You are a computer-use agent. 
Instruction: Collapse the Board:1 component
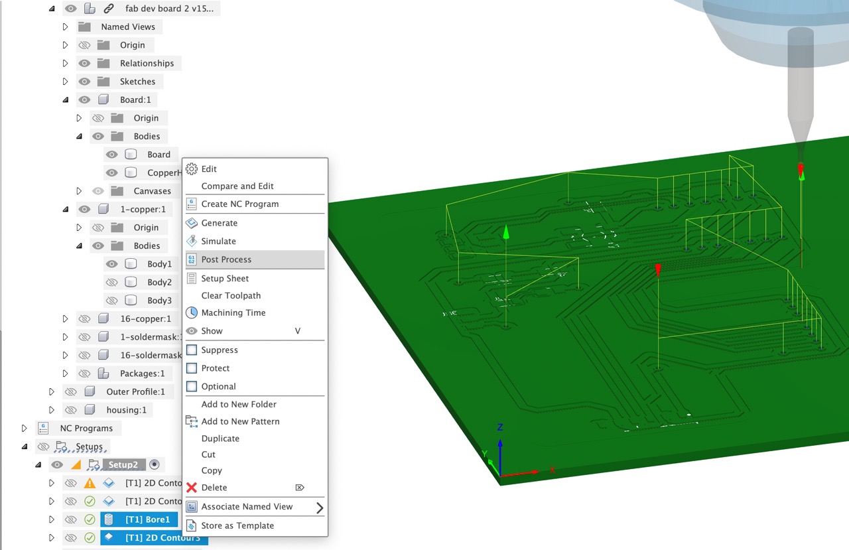65,100
